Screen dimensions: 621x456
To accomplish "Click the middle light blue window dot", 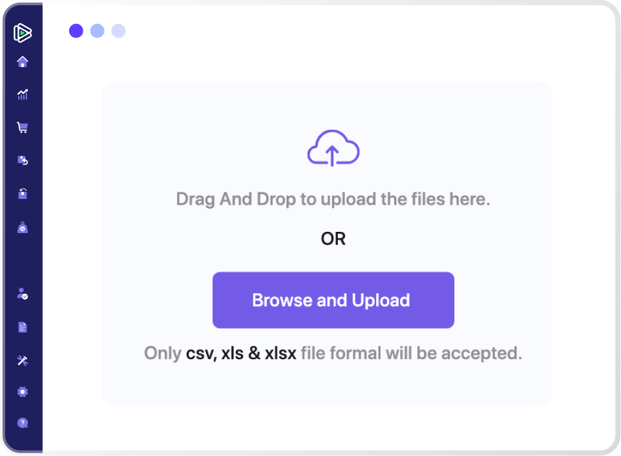I will (97, 31).
